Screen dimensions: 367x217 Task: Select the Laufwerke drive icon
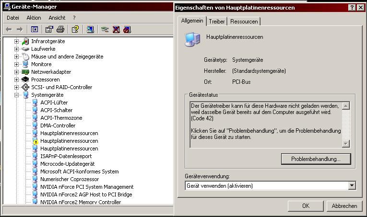[x=25, y=49]
